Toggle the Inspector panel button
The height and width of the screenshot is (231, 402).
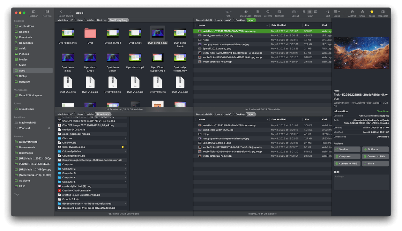click(x=383, y=12)
